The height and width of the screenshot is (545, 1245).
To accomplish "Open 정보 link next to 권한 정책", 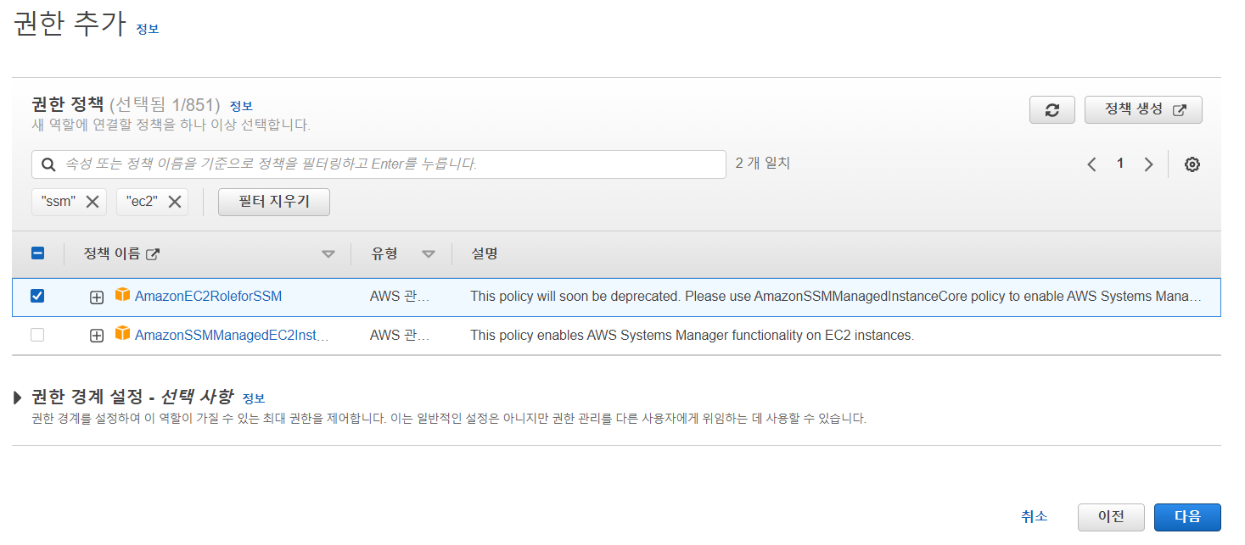I will tap(241, 106).
